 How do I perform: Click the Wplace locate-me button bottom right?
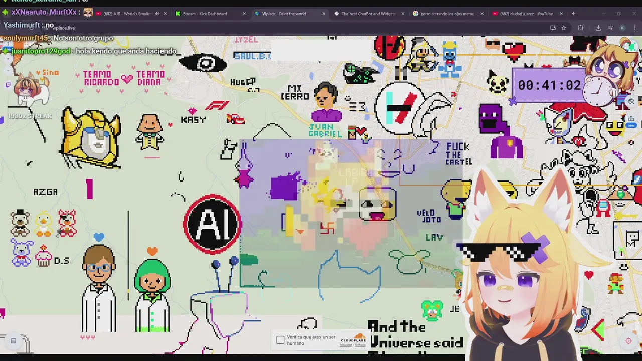click(628, 341)
